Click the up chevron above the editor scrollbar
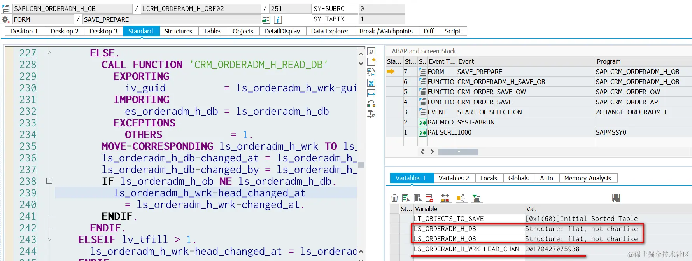Image resolution: width=692 pixels, height=261 pixels. coord(361,54)
